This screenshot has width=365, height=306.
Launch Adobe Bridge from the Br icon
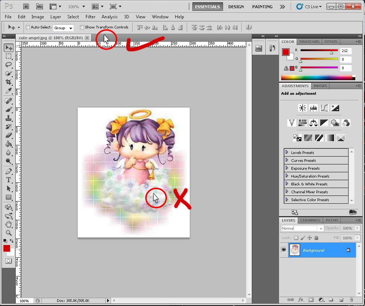[x=26, y=6]
